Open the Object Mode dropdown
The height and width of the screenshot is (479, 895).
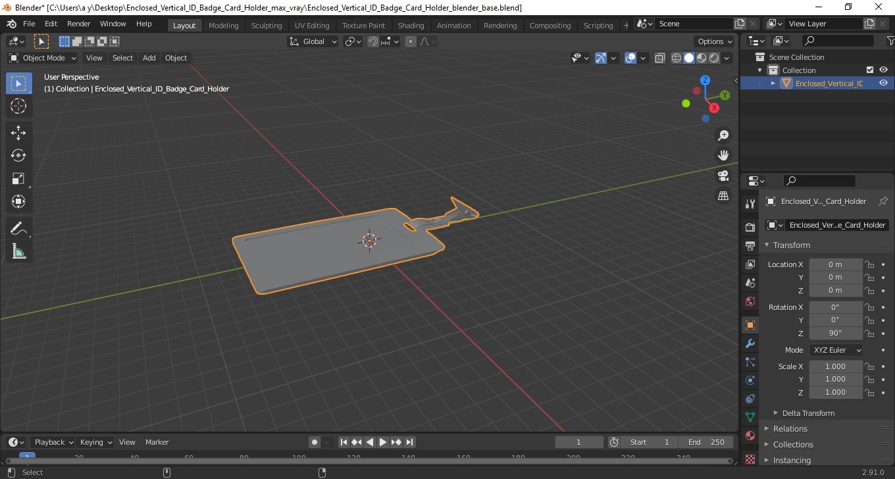click(43, 58)
